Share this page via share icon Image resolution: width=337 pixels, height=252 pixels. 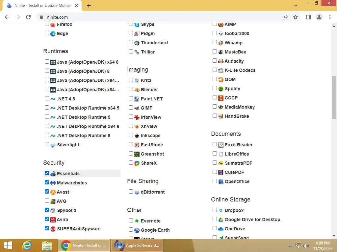click(x=285, y=17)
